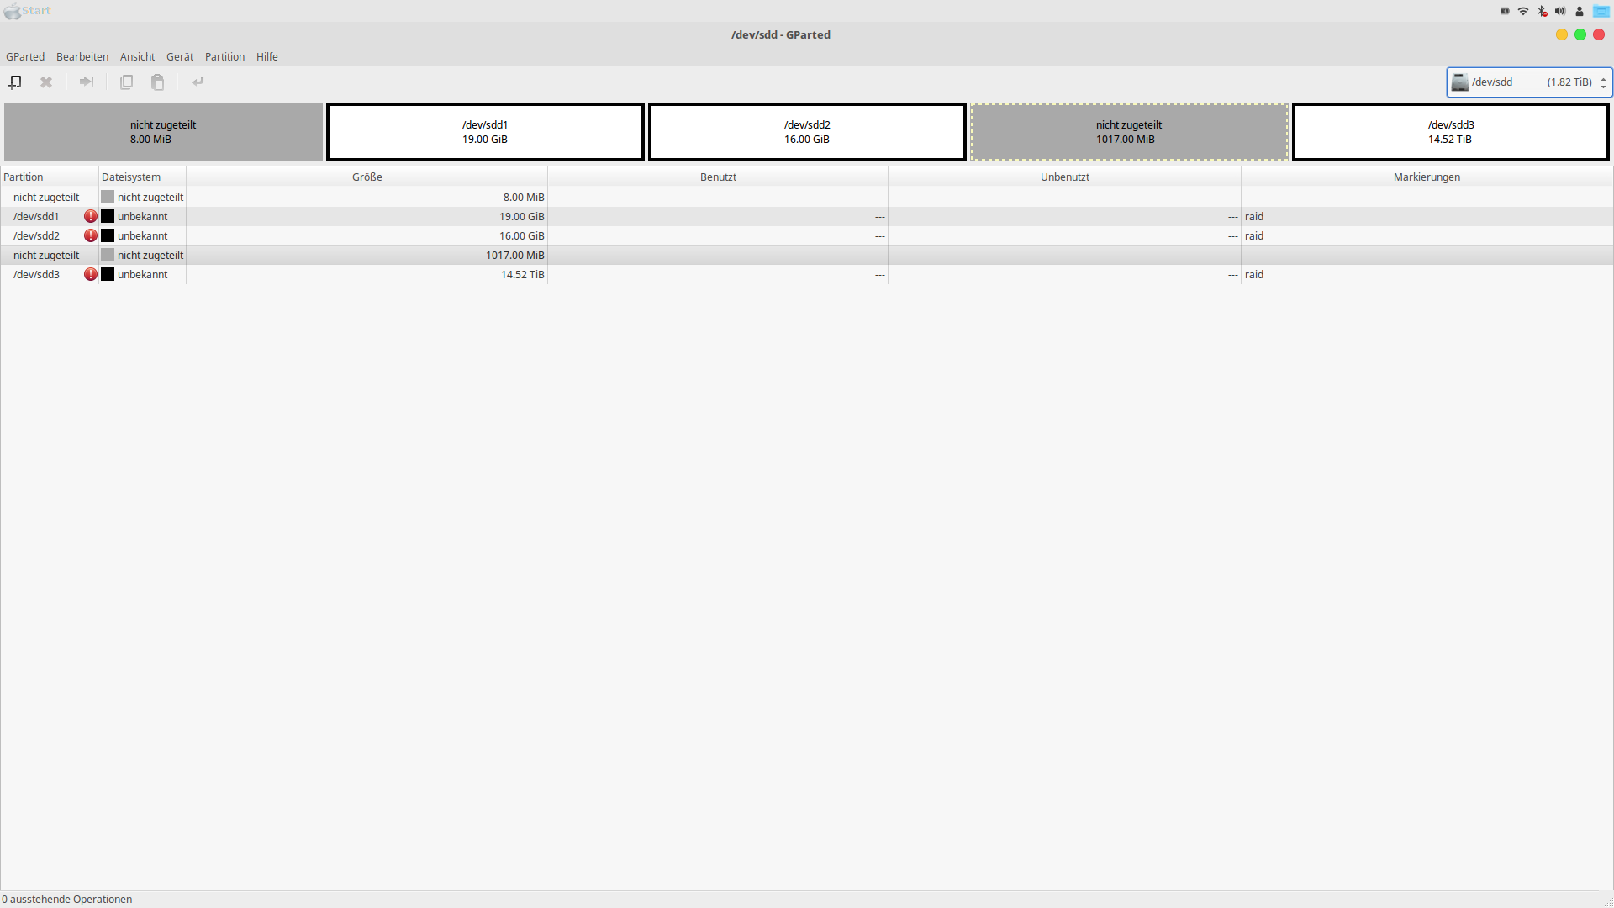The height and width of the screenshot is (908, 1614).
Task: Click the red warning icon on /dev/sdd3
Action: pos(90,274)
